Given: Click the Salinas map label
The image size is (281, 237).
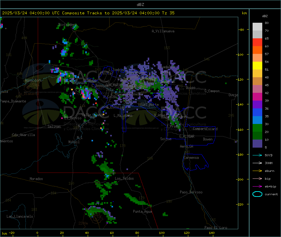Looking at the screenshot, I should (54, 126).
